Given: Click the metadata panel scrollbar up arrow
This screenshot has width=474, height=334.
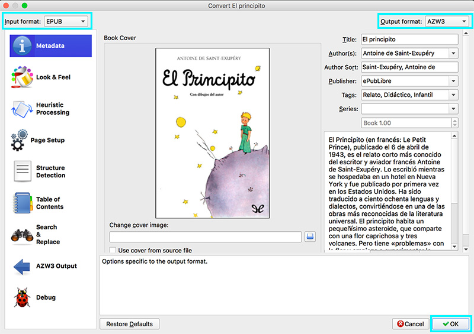Looking at the screenshot, I should (x=466, y=33).
